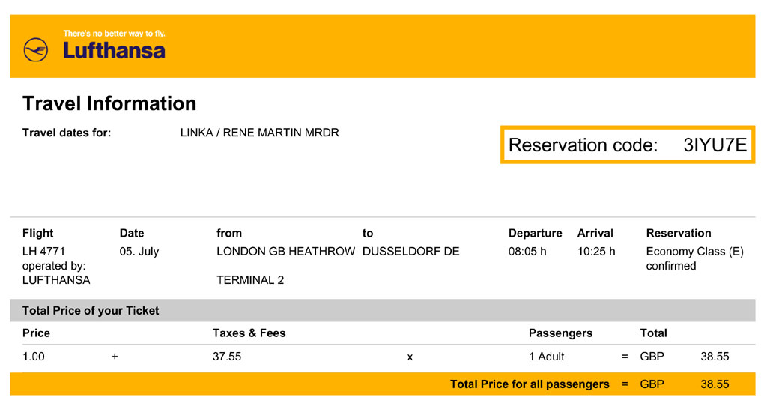Select the 08:05 h departure time
This screenshot has width=767, height=409.
527,252
